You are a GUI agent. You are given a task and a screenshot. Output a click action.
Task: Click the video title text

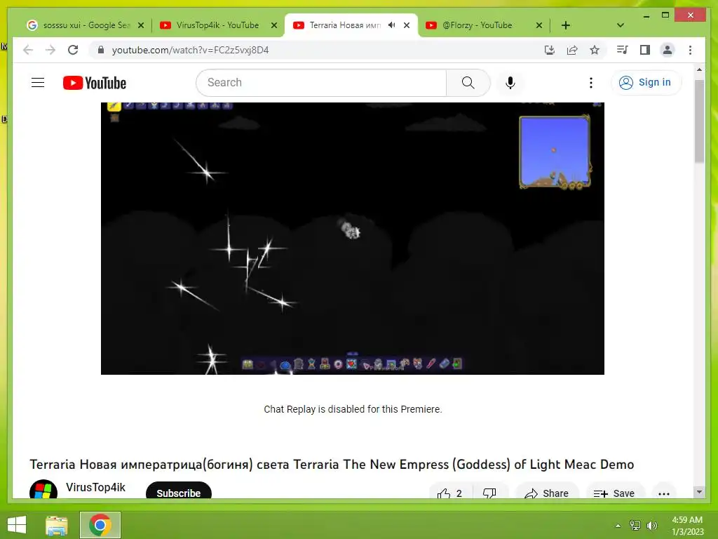coord(332,465)
